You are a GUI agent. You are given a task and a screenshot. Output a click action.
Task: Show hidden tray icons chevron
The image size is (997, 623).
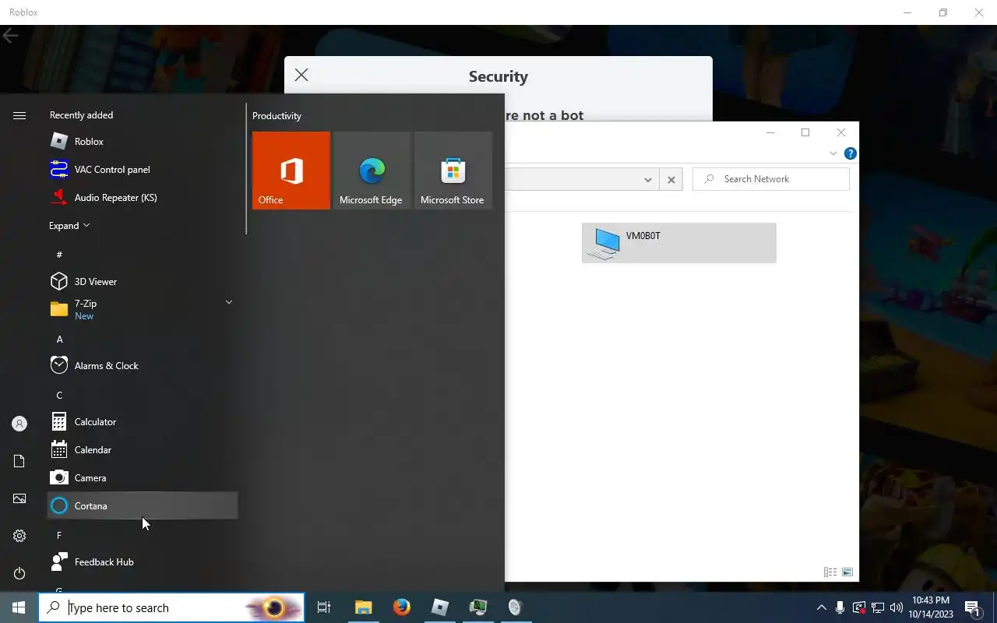(x=821, y=607)
